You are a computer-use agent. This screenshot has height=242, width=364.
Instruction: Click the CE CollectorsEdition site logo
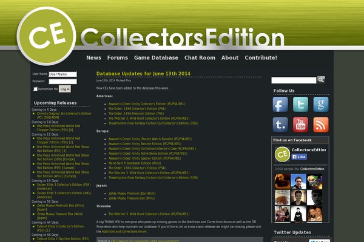point(45,39)
